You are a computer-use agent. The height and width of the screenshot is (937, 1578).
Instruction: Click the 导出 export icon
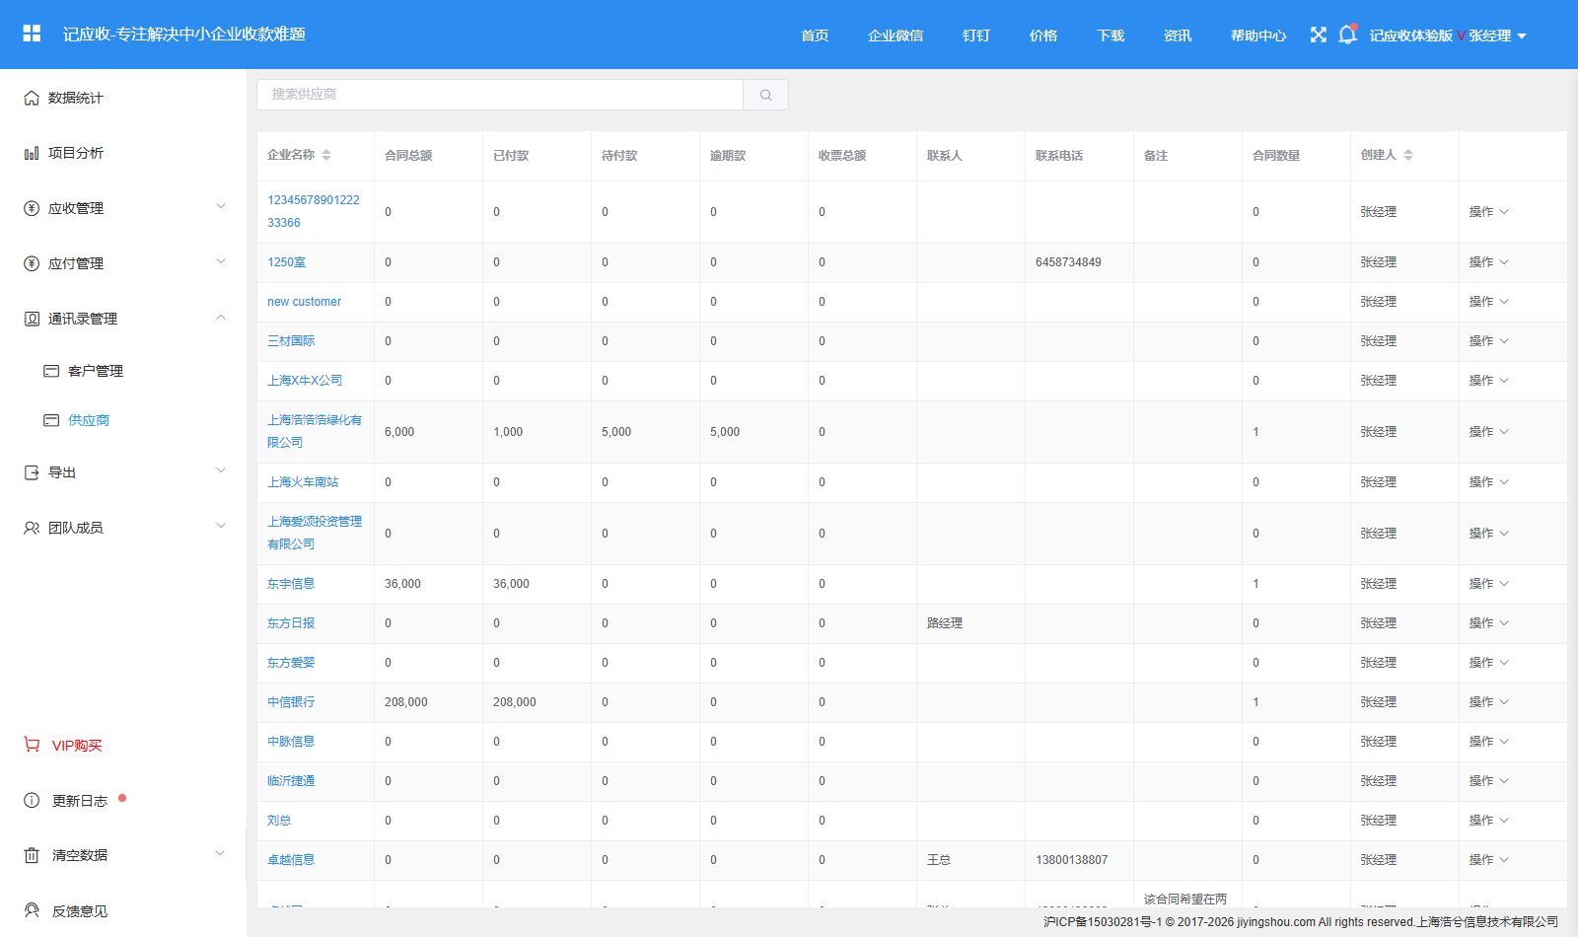pos(32,472)
